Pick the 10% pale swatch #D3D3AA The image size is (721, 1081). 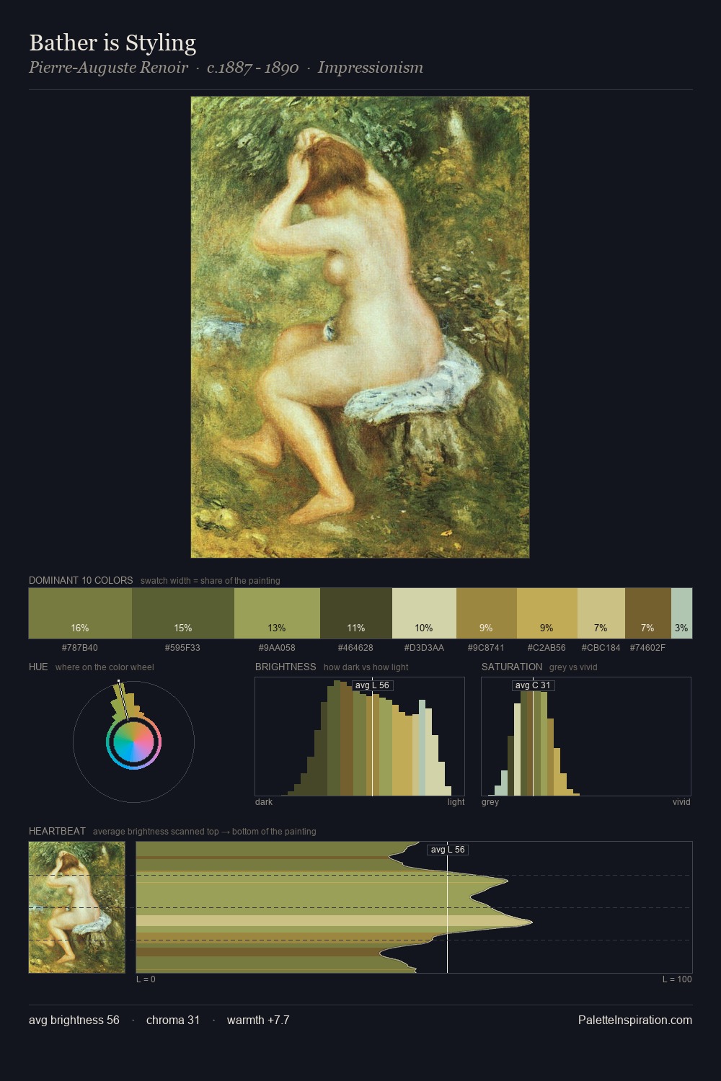coord(424,613)
